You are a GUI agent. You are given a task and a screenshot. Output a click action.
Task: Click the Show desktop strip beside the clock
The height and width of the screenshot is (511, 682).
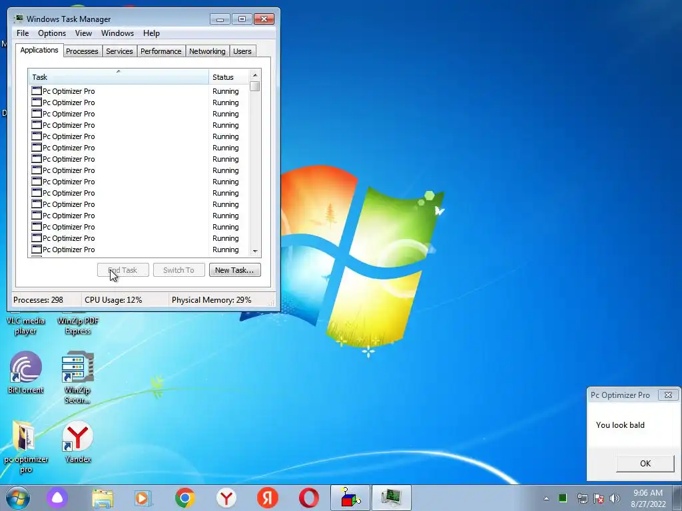(677, 498)
